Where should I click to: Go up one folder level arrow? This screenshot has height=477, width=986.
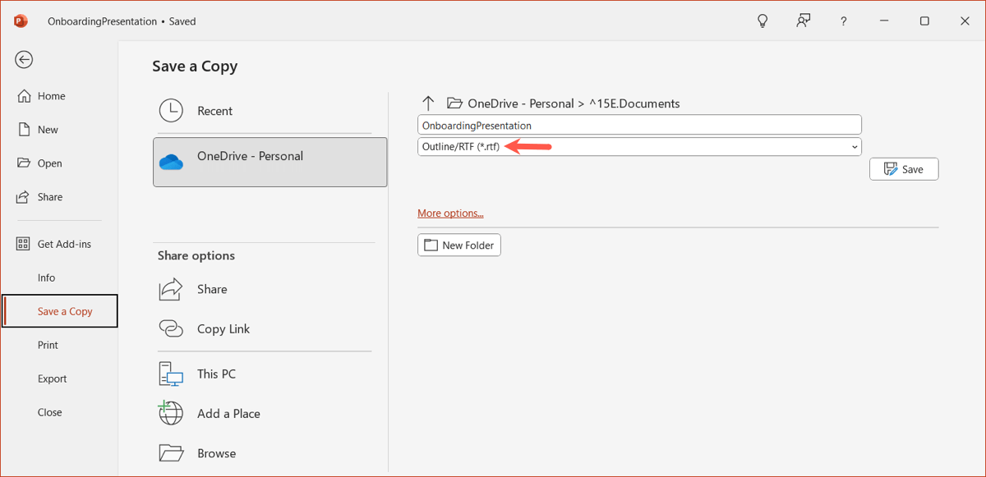(x=428, y=103)
